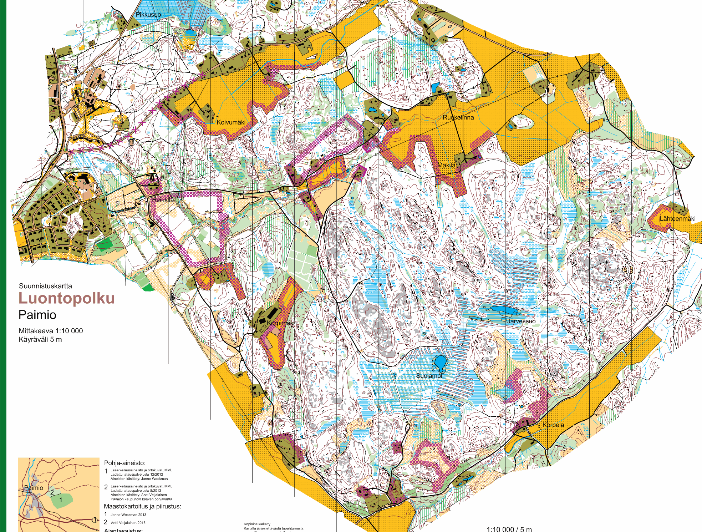Click the Maastokartoitus ja piirustus: heading
The image size is (702, 532).
tap(142, 506)
